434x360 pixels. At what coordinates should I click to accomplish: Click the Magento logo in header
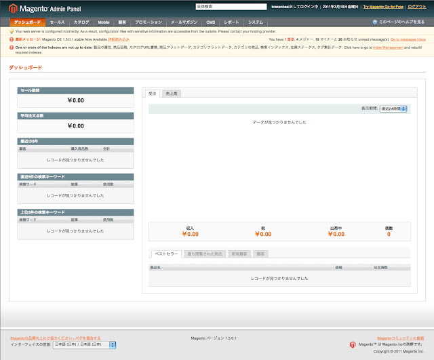pyautogui.click(x=45, y=9)
